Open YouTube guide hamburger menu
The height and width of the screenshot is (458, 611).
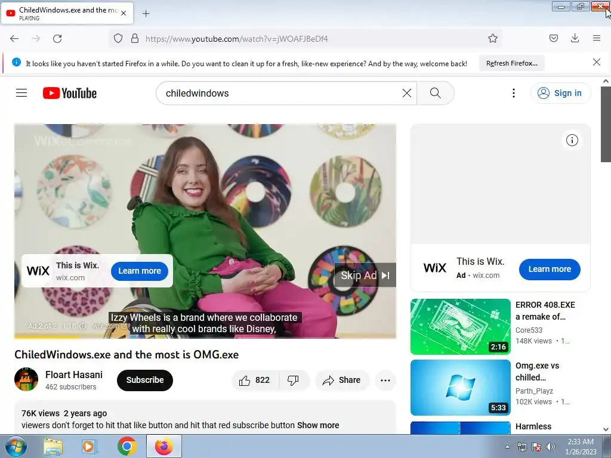[21, 92]
